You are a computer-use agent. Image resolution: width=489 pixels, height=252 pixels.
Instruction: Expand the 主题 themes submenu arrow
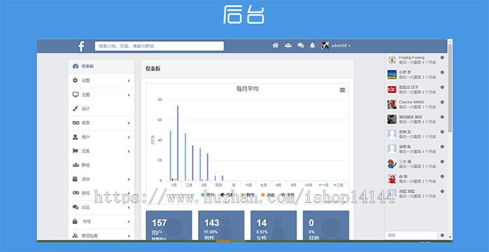[x=129, y=94]
